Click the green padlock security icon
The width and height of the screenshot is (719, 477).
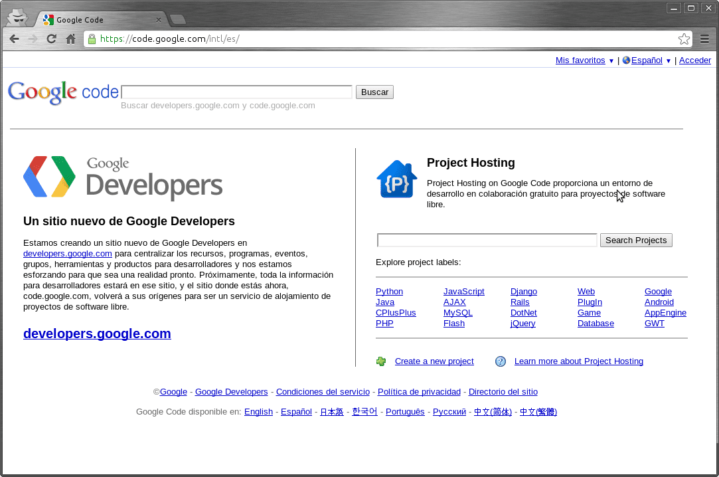click(92, 39)
